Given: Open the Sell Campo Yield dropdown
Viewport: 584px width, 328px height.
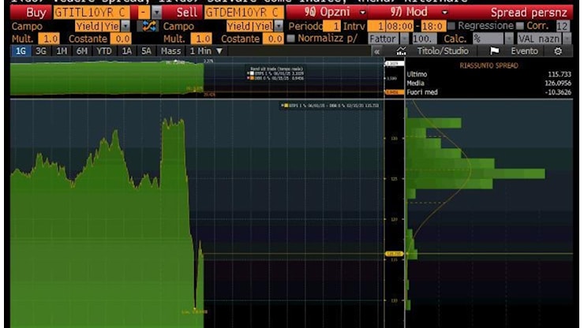Looking at the screenshot, I should (x=279, y=26).
